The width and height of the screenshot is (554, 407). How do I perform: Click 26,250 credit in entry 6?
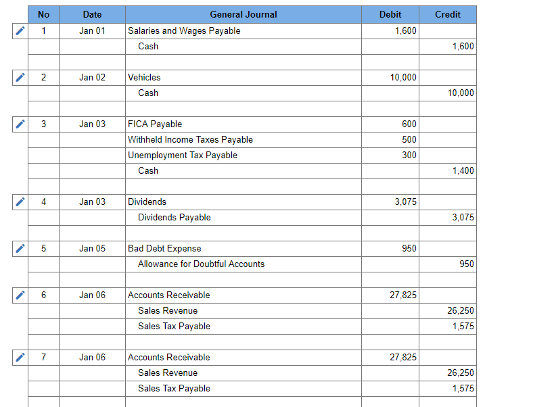click(x=448, y=310)
